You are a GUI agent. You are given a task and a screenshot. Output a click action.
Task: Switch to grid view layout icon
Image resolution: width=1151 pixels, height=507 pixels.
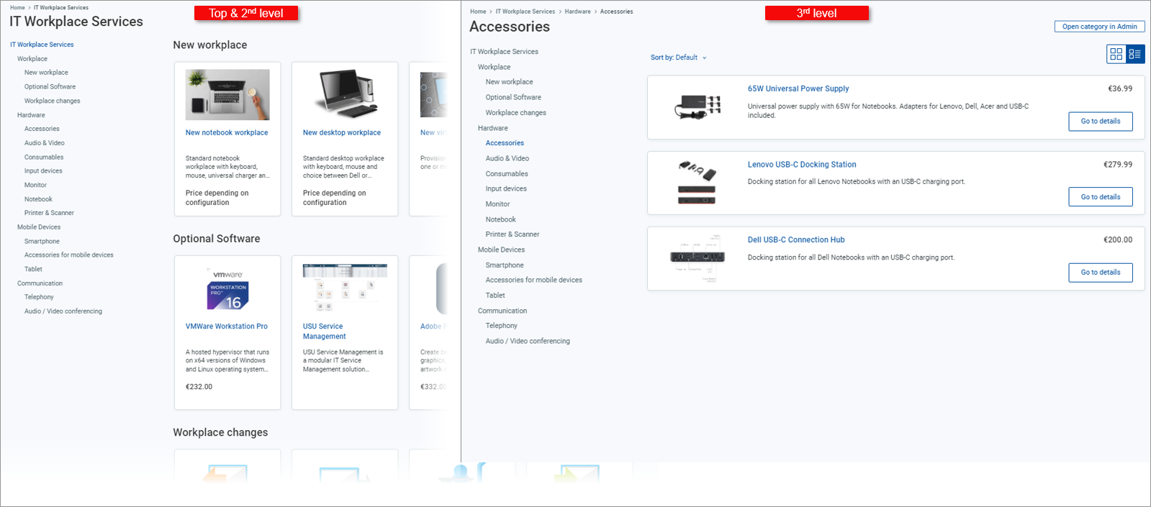point(1116,54)
